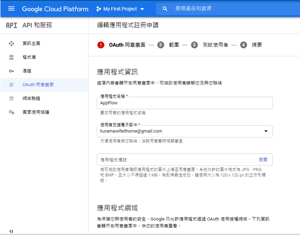Open 程式庫 in sidebar
The image size is (300, 235).
tap(29, 57)
